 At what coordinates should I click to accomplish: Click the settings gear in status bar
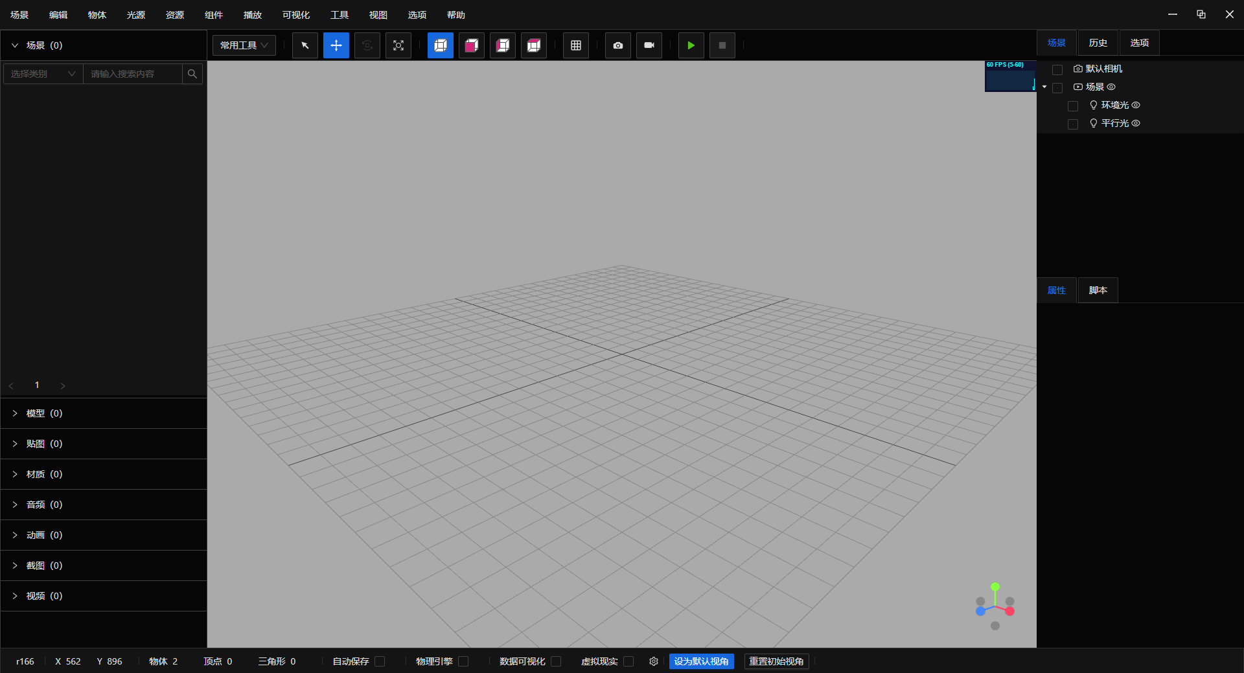pyautogui.click(x=653, y=661)
